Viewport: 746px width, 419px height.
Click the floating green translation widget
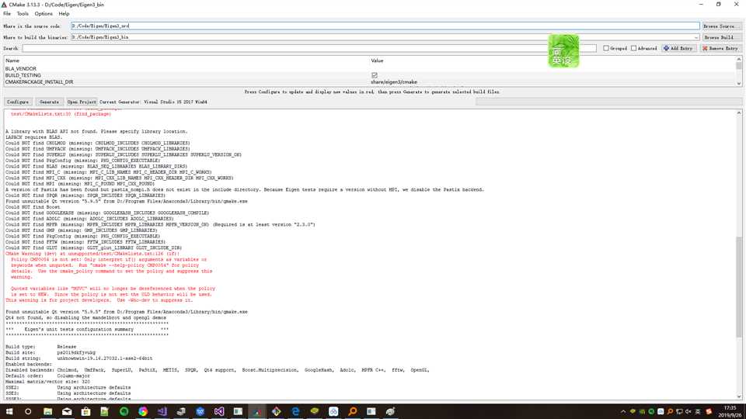coord(564,51)
